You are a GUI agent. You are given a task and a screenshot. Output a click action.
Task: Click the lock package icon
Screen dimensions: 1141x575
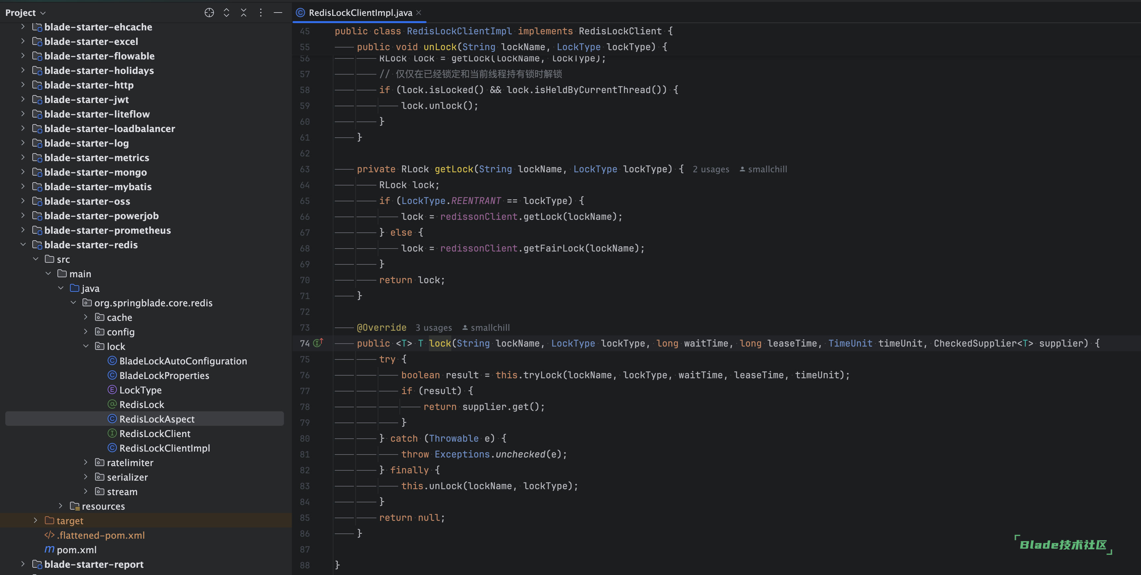[x=100, y=346]
